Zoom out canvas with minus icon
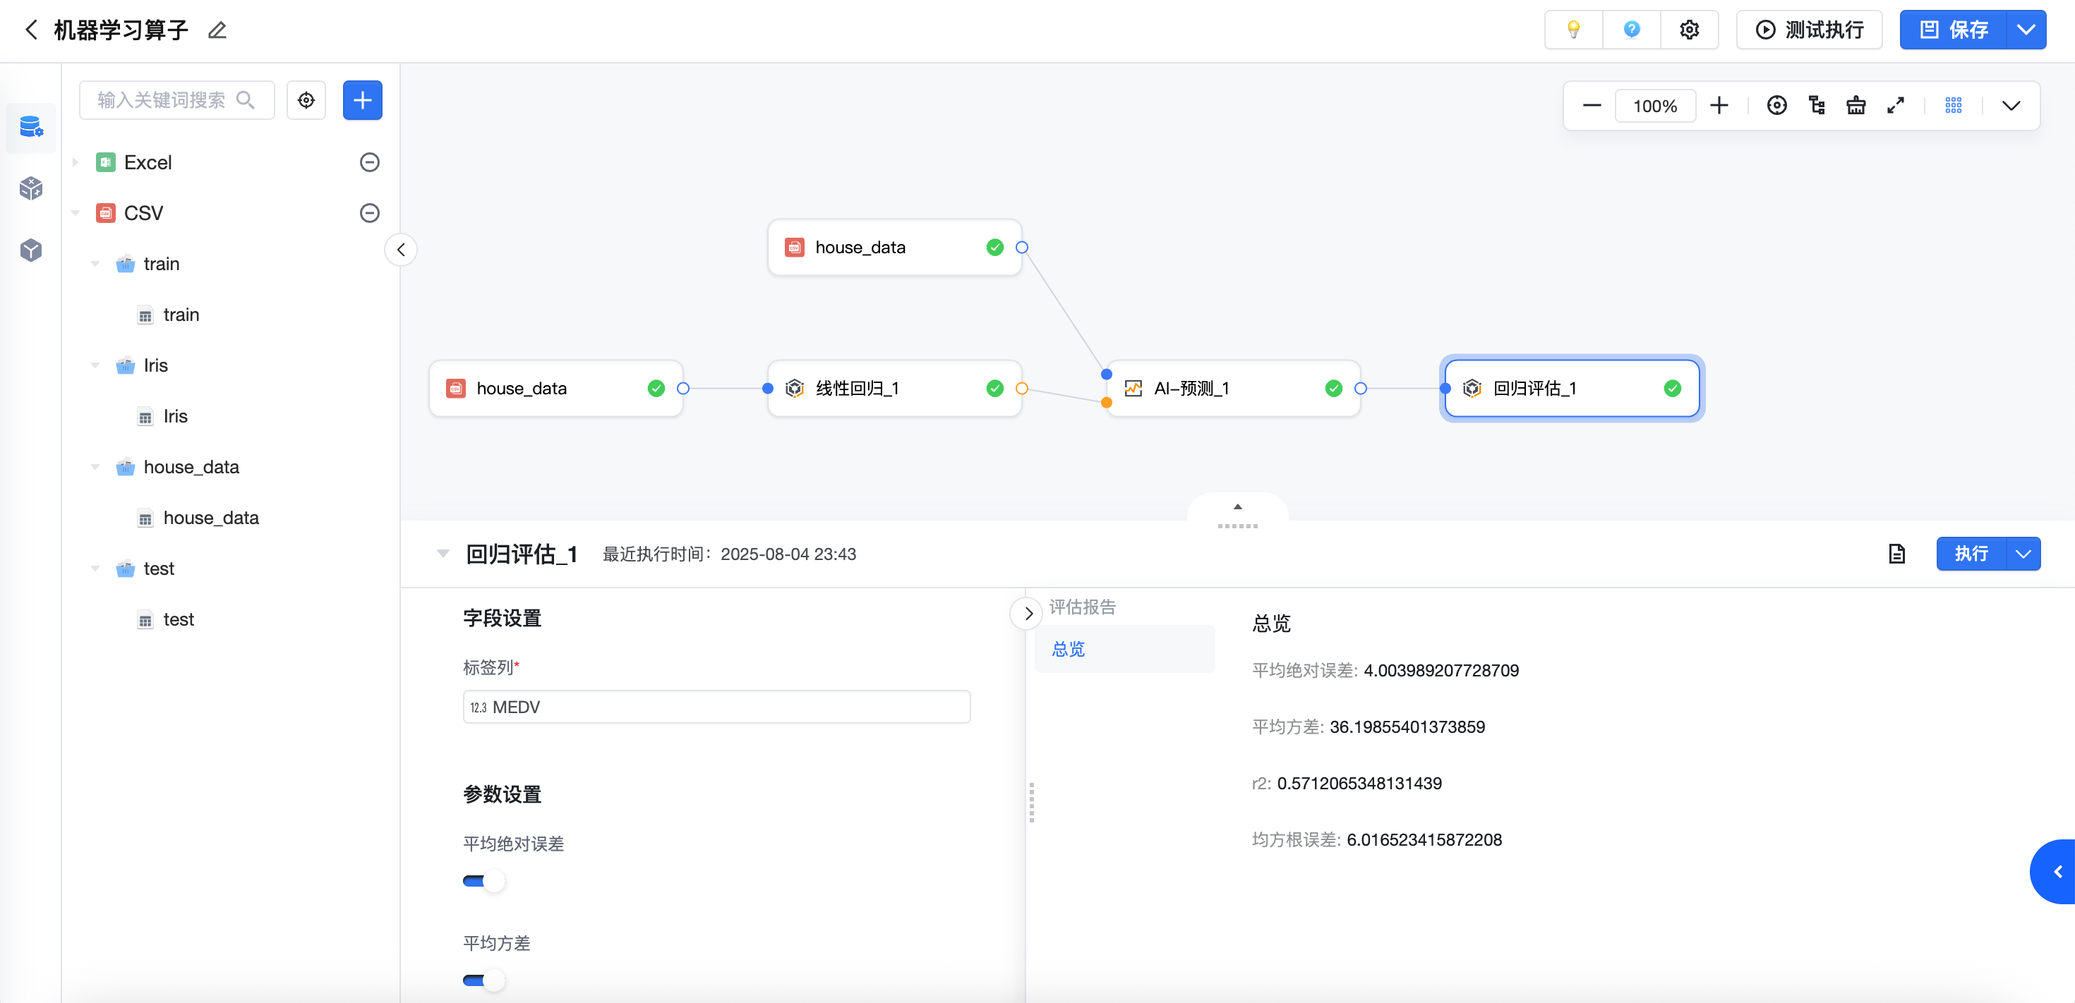The image size is (2075, 1003). (1592, 106)
